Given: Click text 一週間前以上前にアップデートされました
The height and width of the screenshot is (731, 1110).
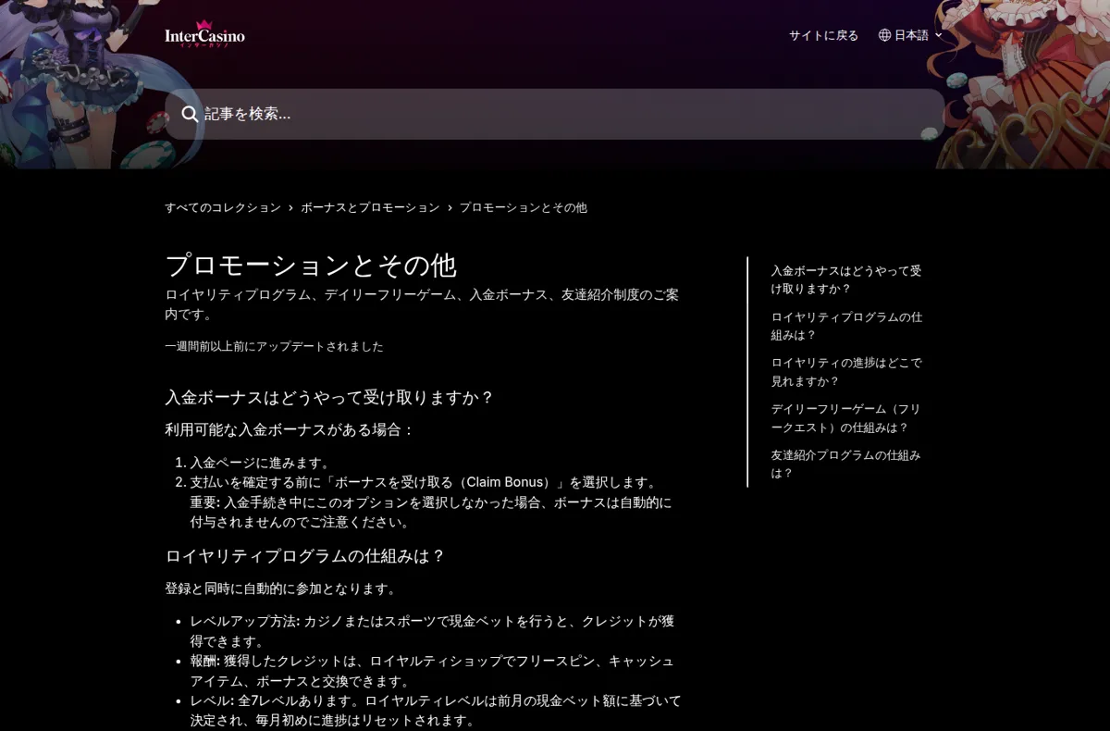Looking at the screenshot, I should pyautogui.click(x=274, y=346).
